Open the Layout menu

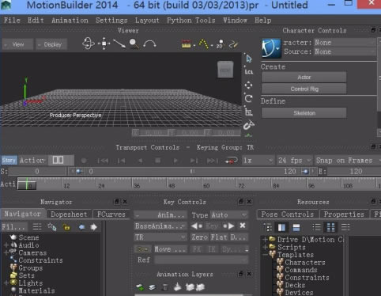pyautogui.click(x=147, y=21)
